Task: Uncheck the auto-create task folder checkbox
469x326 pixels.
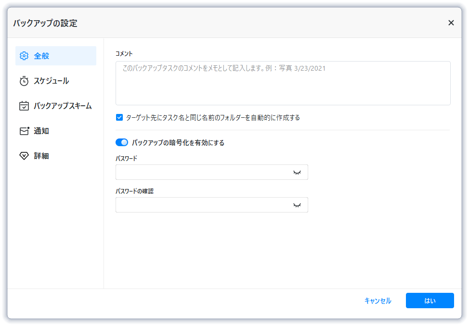Action: pyautogui.click(x=119, y=117)
